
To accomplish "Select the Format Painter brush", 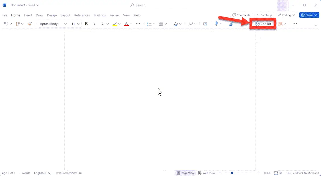I will [x=30, y=24].
